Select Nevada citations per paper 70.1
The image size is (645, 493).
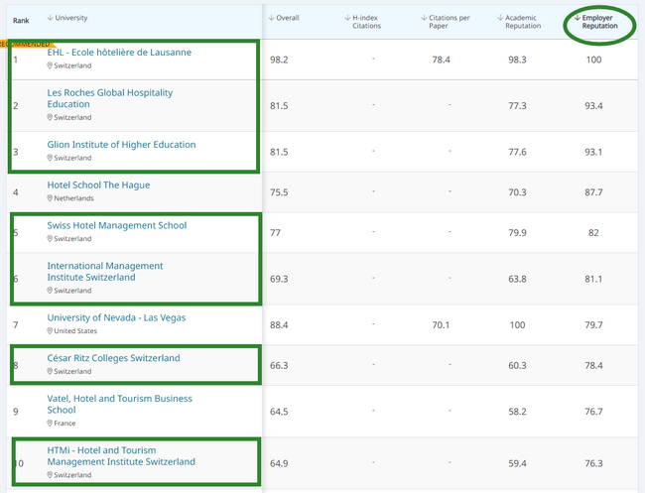click(441, 324)
